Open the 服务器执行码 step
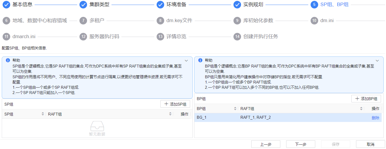The height and width of the screenshot is (149, 386). (104, 37)
